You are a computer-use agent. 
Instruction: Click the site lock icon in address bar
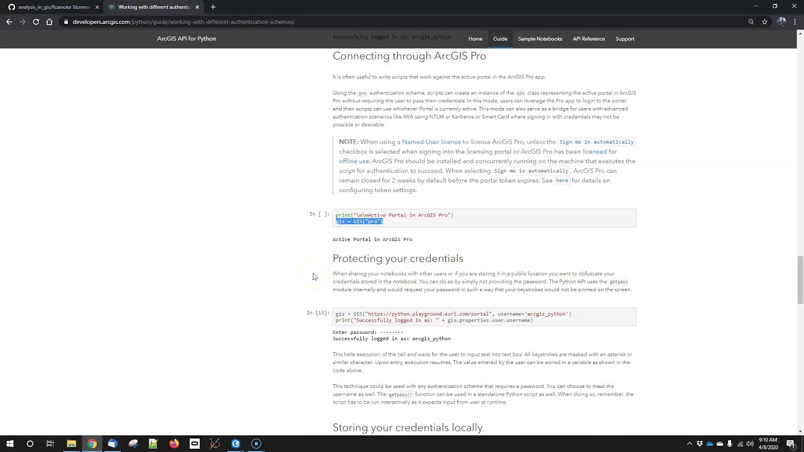[66, 22]
